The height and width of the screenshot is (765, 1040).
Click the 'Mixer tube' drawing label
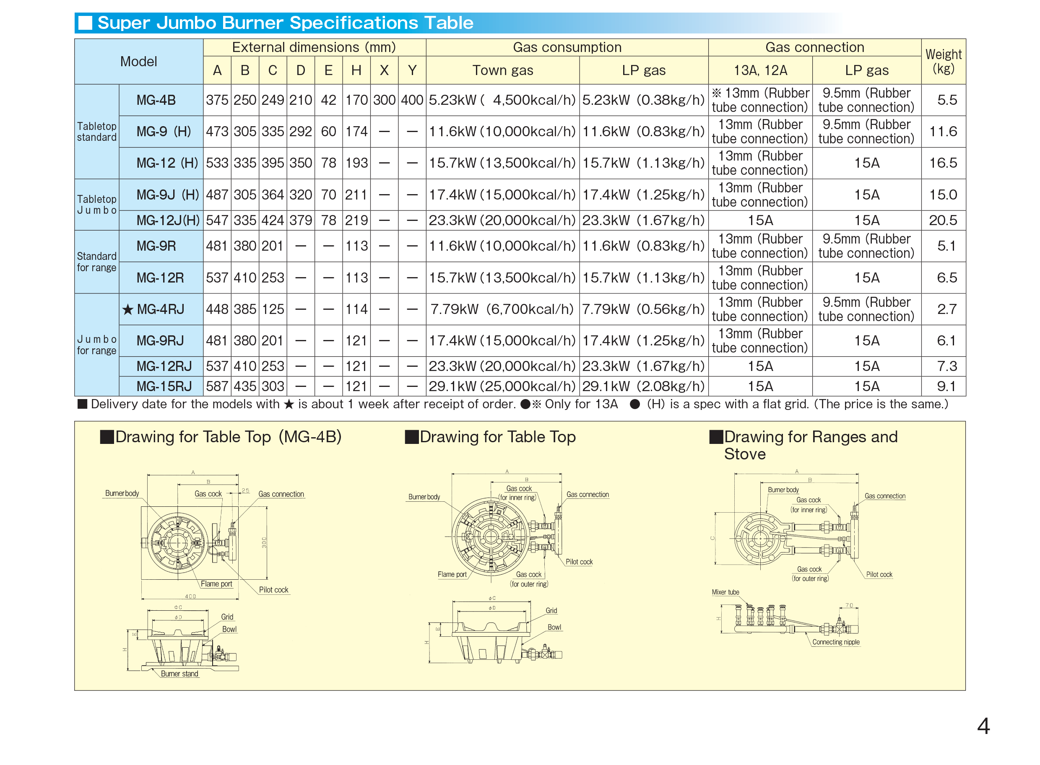pyautogui.click(x=725, y=592)
